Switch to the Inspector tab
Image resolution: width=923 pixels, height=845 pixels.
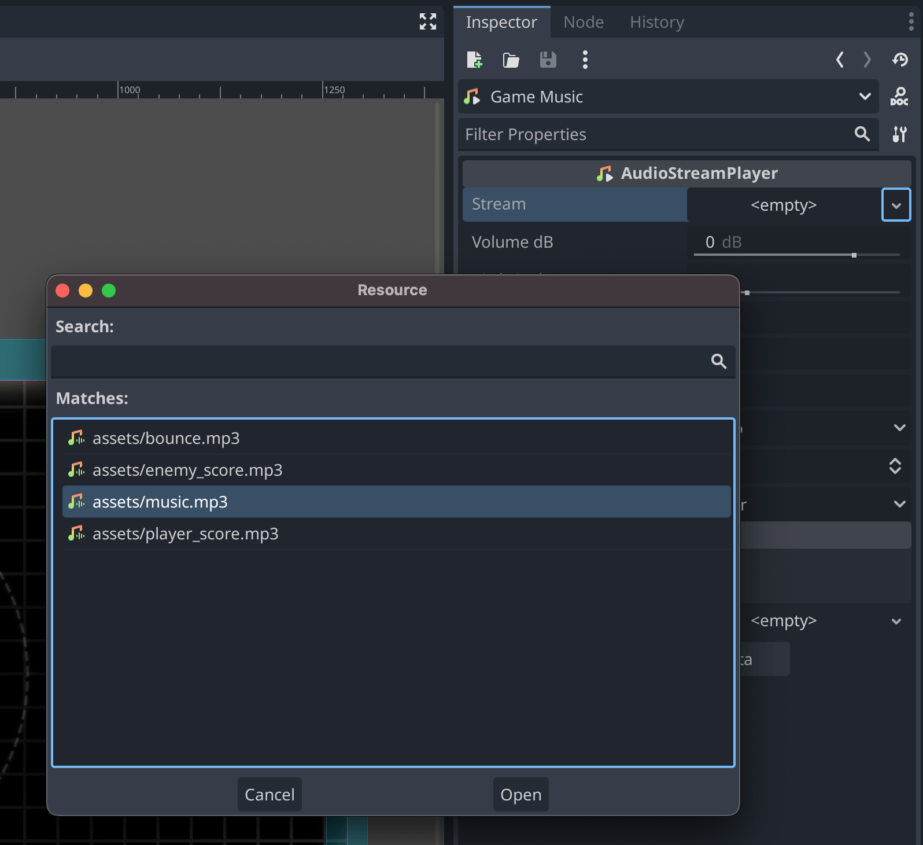click(501, 22)
